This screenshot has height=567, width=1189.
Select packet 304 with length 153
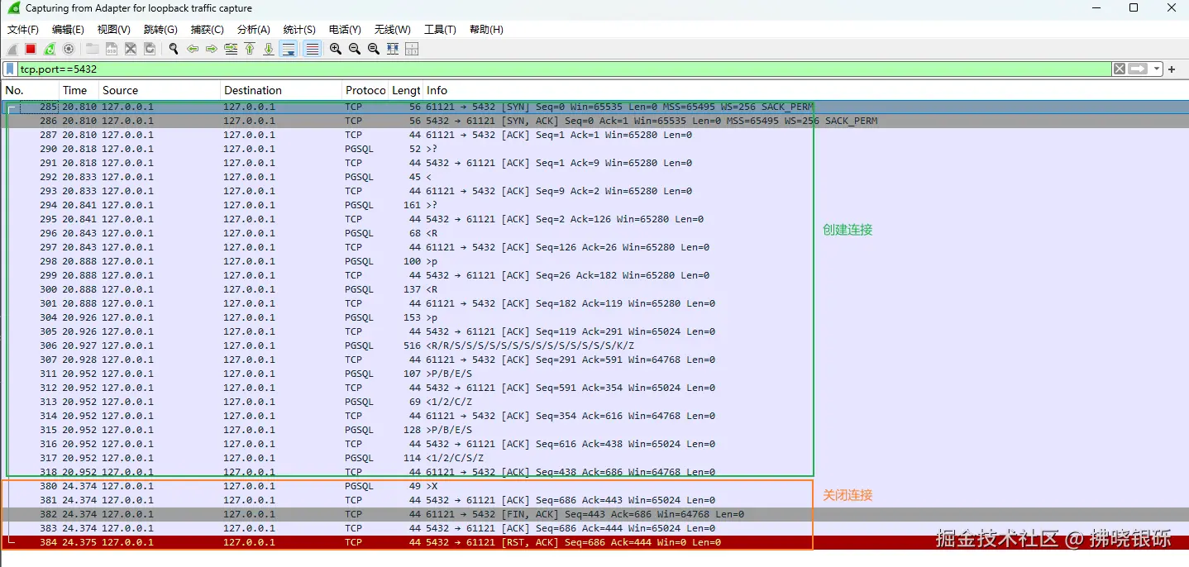coord(594,317)
